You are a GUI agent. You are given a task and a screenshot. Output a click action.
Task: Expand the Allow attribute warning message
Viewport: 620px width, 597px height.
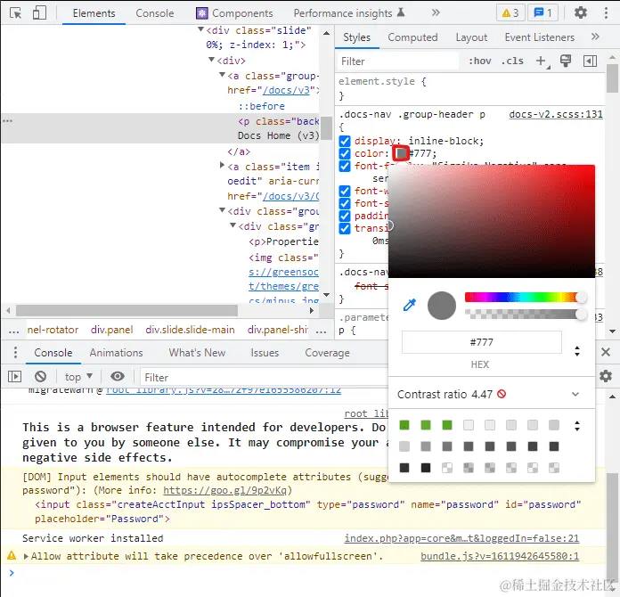pyautogui.click(x=26, y=556)
